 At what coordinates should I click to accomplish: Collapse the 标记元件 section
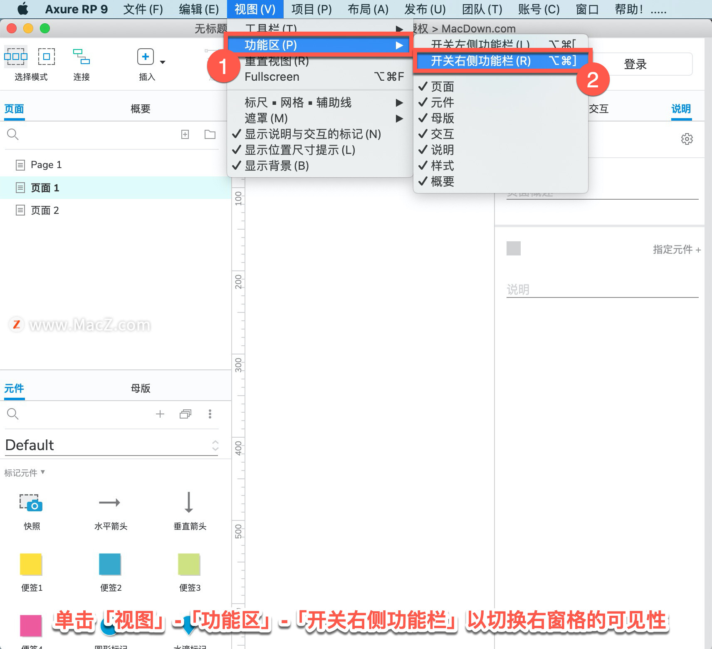[x=24, y=473]
